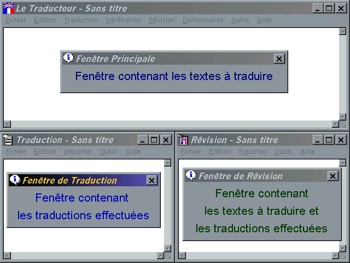This screenshot has height=263, width=350.
Task: Click info bubble icon in Fenêtre de Traduction
Action: pos(15,180)
